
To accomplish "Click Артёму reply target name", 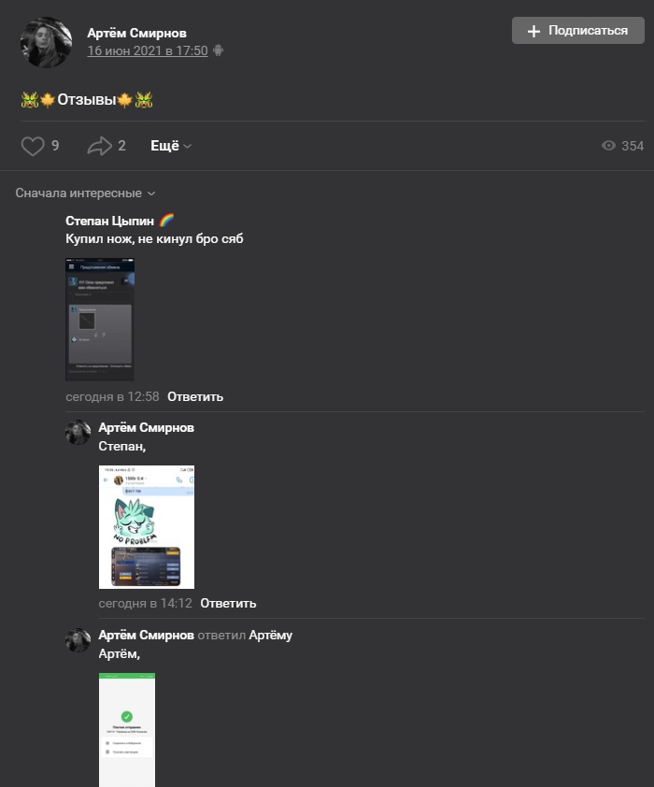I will (x=270, y=635).
